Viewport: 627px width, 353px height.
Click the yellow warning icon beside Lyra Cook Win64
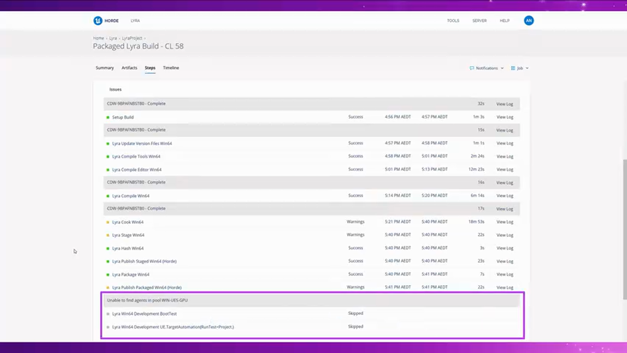coord(108,222)
